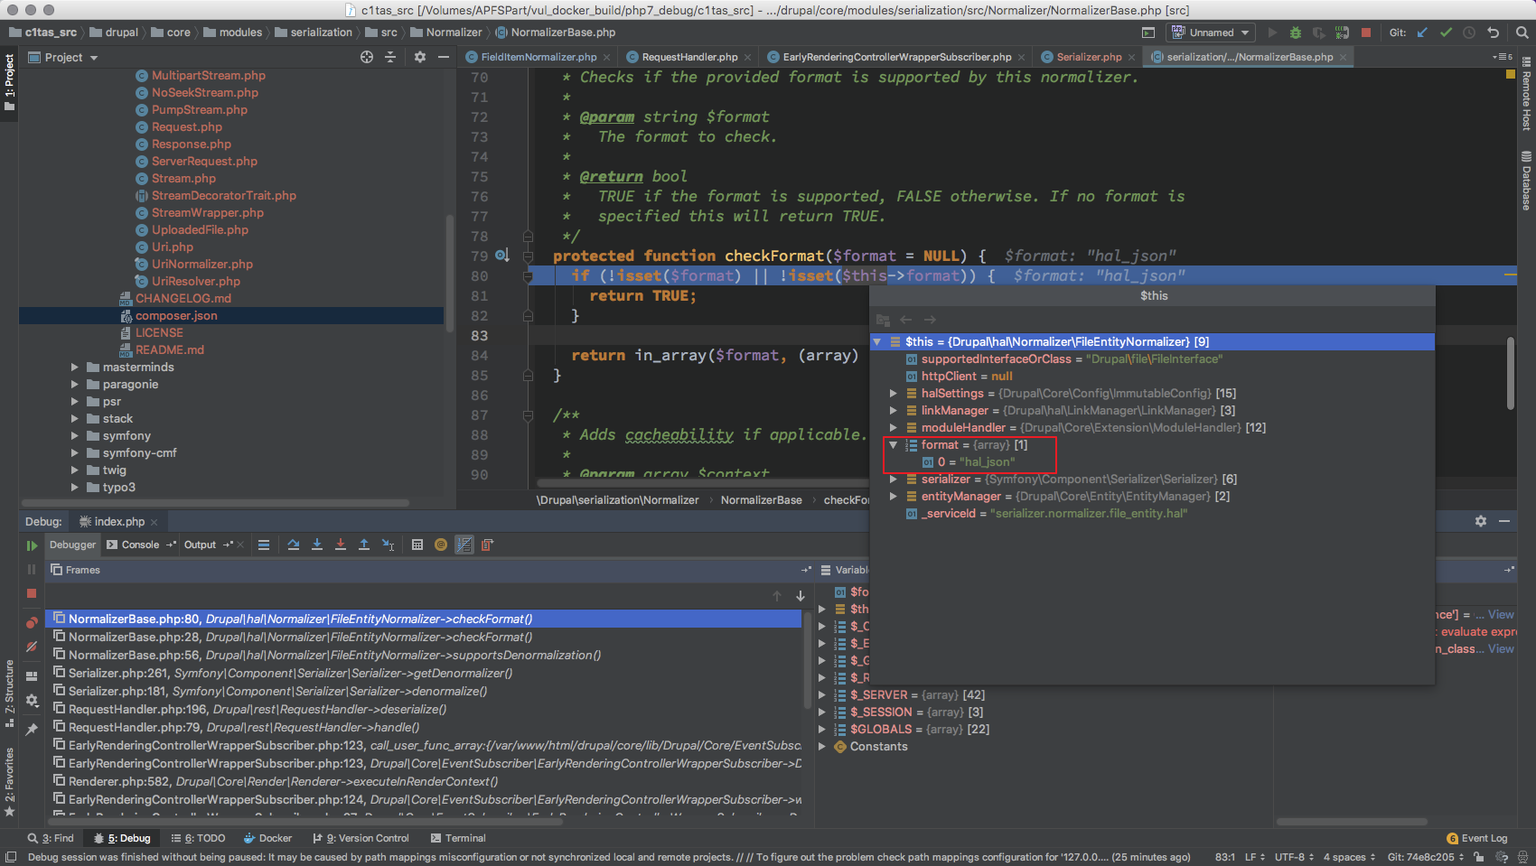1536x866 pixels.
Task: Click the Git update project arrow
Action: click(1422, 33)
